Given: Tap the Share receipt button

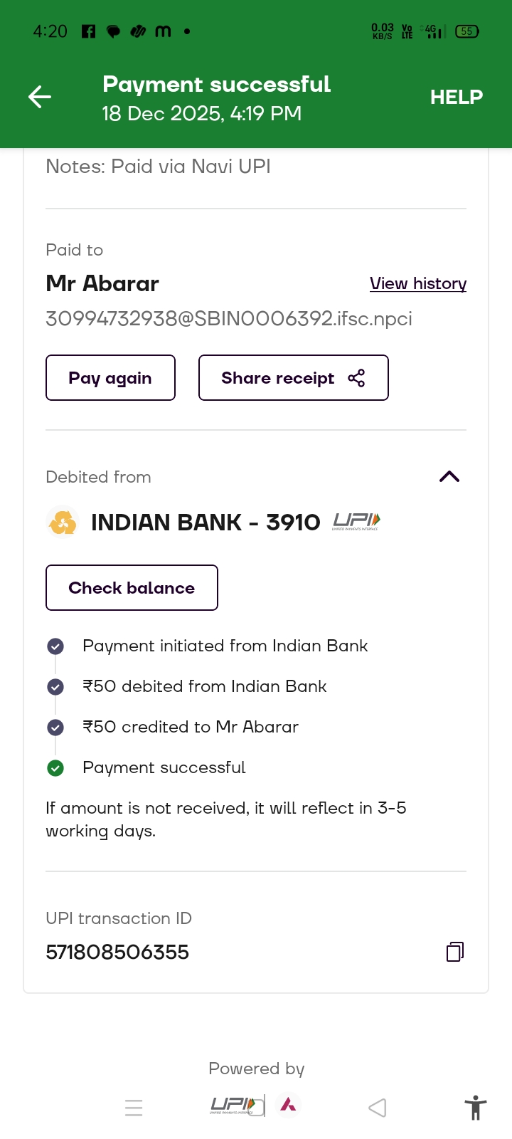Looking at the screenshot, I should pos(293,378).
